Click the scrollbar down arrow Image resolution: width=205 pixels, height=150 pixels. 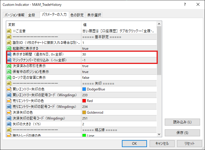pyautogui.click(x=159, y=134)
